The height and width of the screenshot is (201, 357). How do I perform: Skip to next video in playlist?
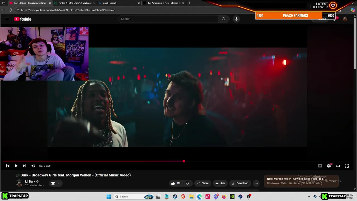(25, 166)
